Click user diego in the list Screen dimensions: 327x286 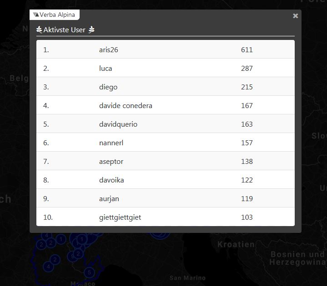point(108,87)
